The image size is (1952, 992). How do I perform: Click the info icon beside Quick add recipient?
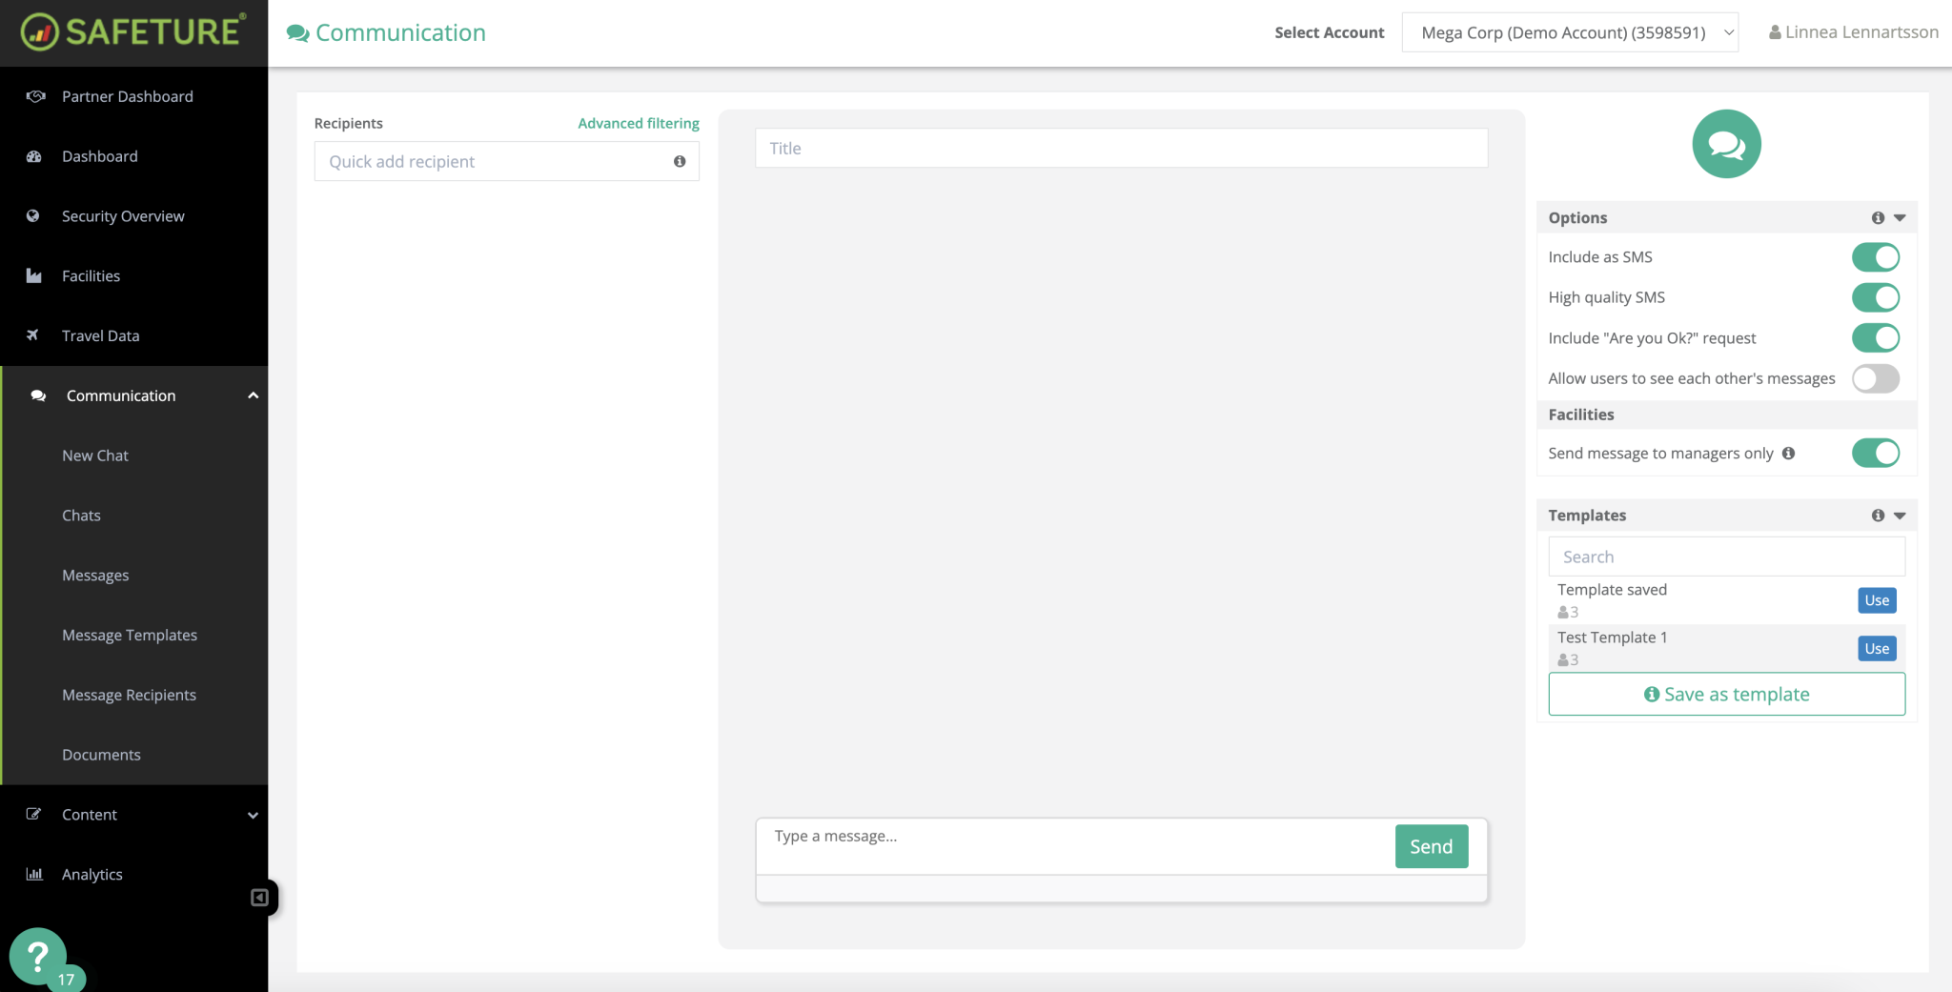coord(680,161)
